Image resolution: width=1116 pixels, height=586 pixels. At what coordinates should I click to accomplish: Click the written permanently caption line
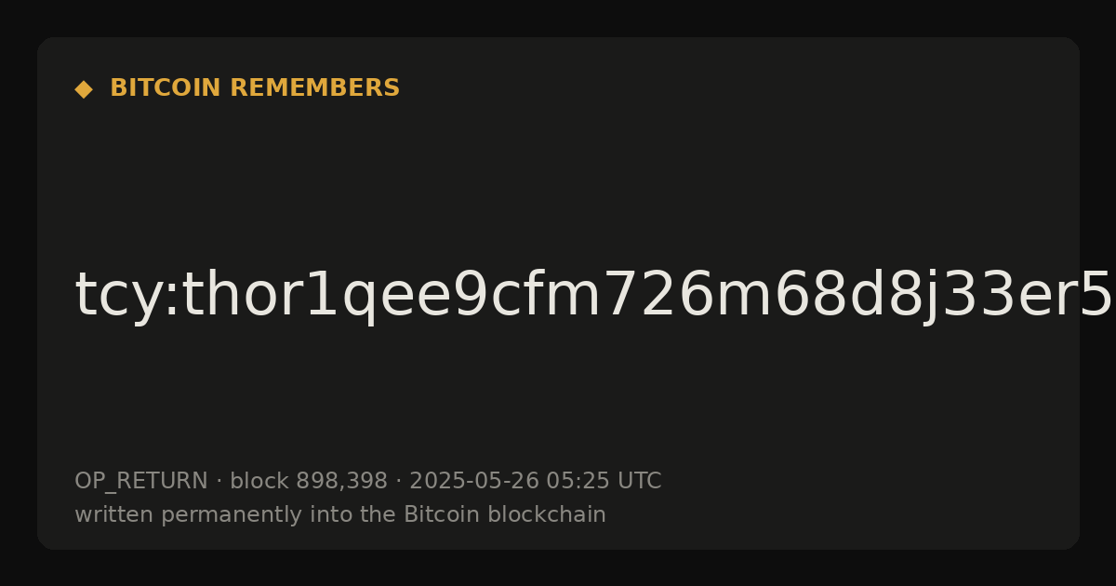[x=340, y=515]
